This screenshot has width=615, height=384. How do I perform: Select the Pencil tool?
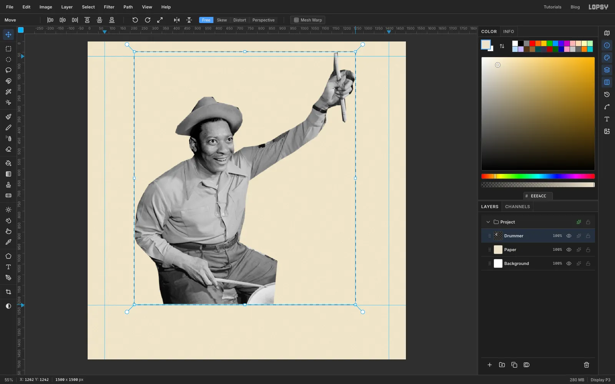pos(8,127)
